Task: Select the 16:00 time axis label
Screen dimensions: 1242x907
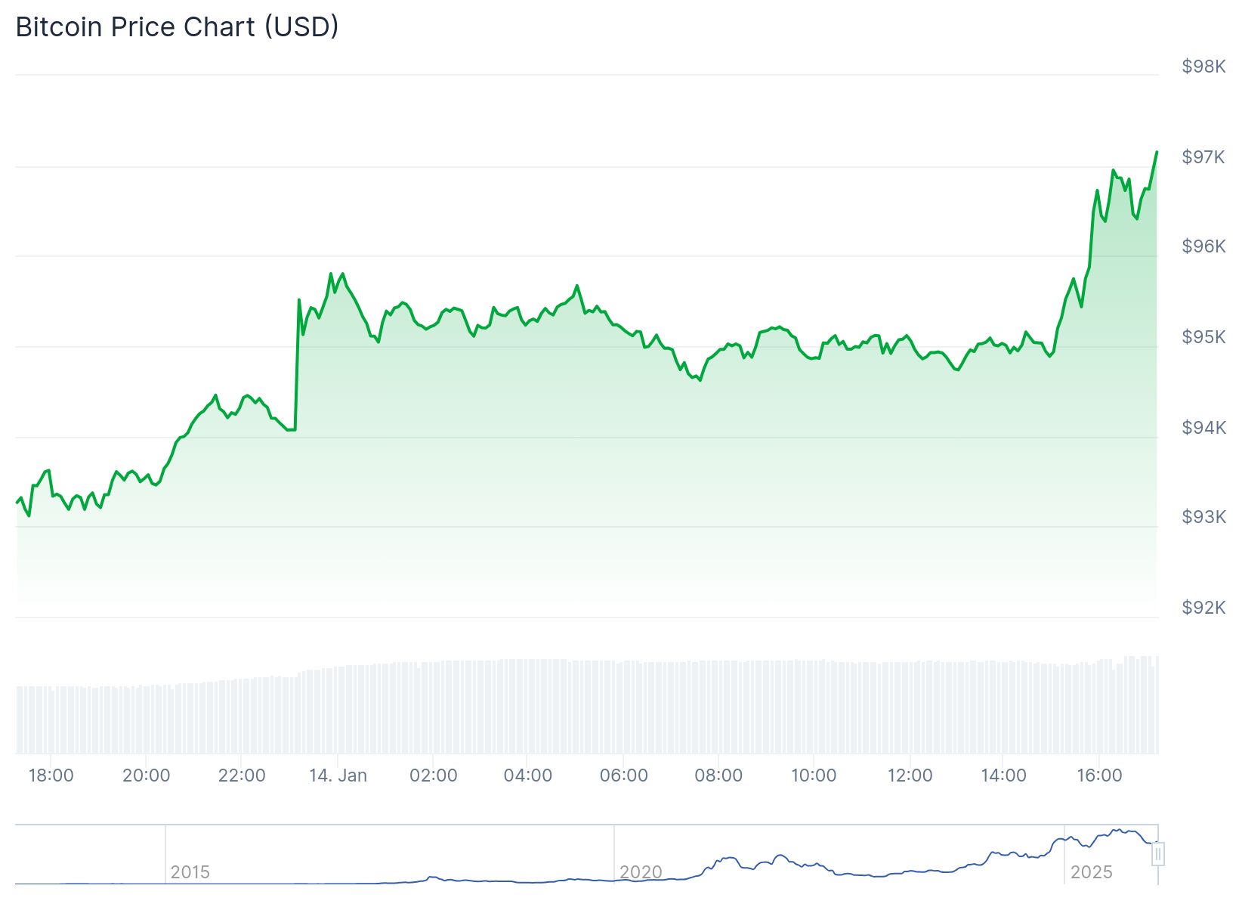Action: coord(1099,775)
